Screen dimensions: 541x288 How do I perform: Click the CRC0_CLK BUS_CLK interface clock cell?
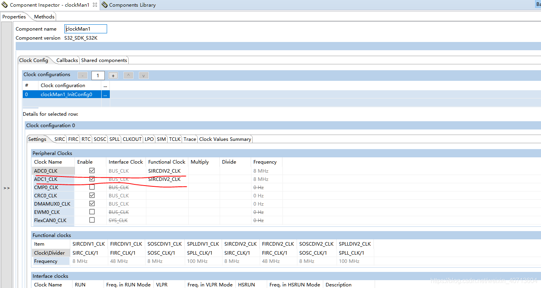click(x=126, y=195)
